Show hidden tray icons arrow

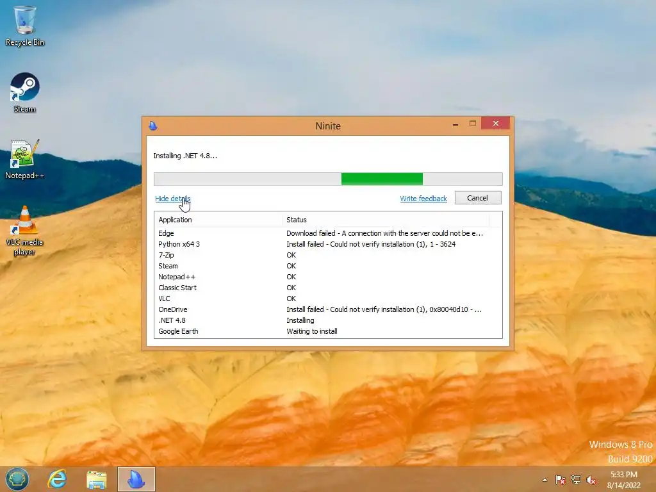pyautogui.click(x=545, y=480)
